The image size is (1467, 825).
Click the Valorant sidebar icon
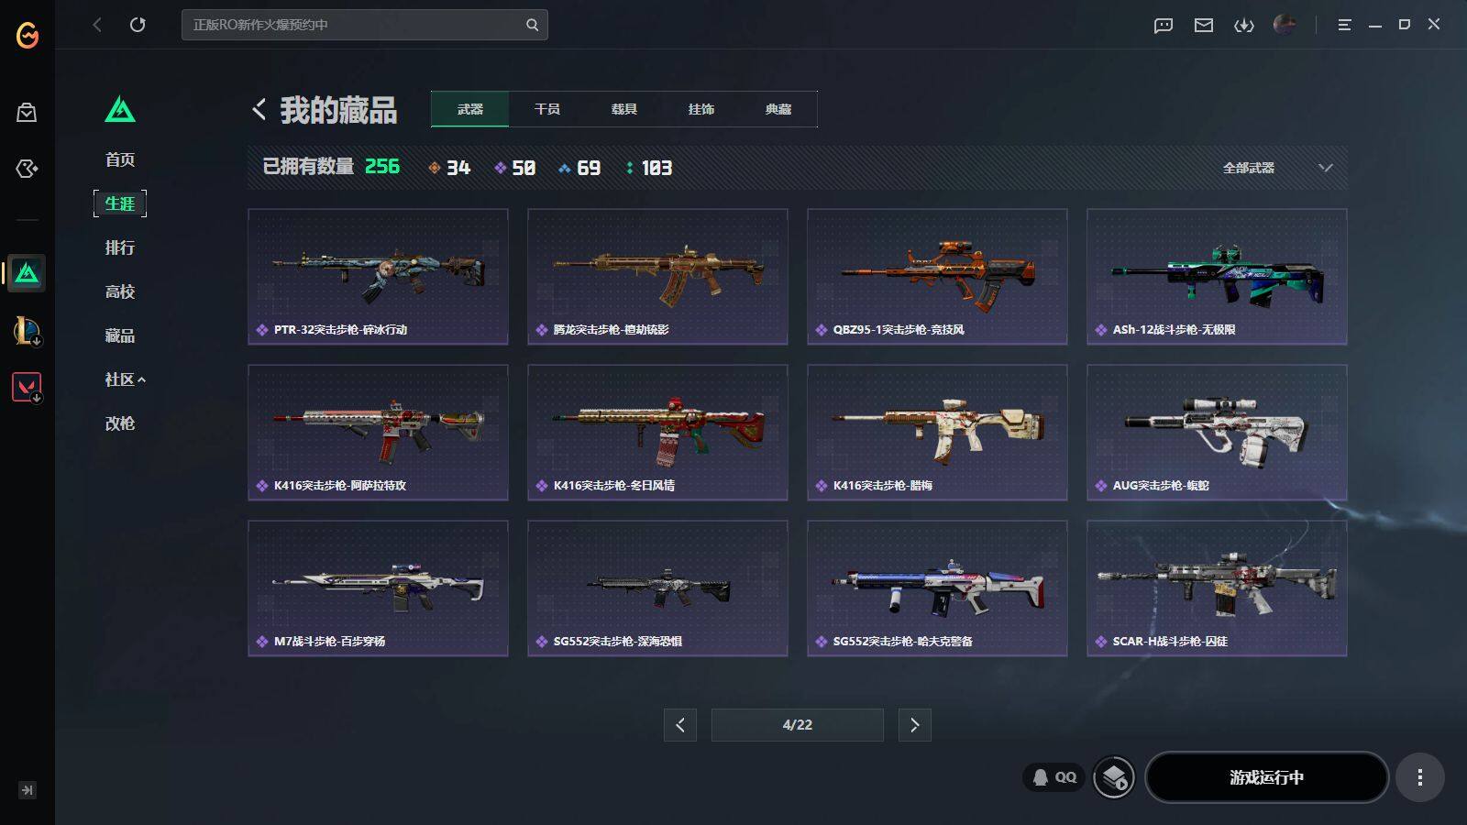(27, 387)
